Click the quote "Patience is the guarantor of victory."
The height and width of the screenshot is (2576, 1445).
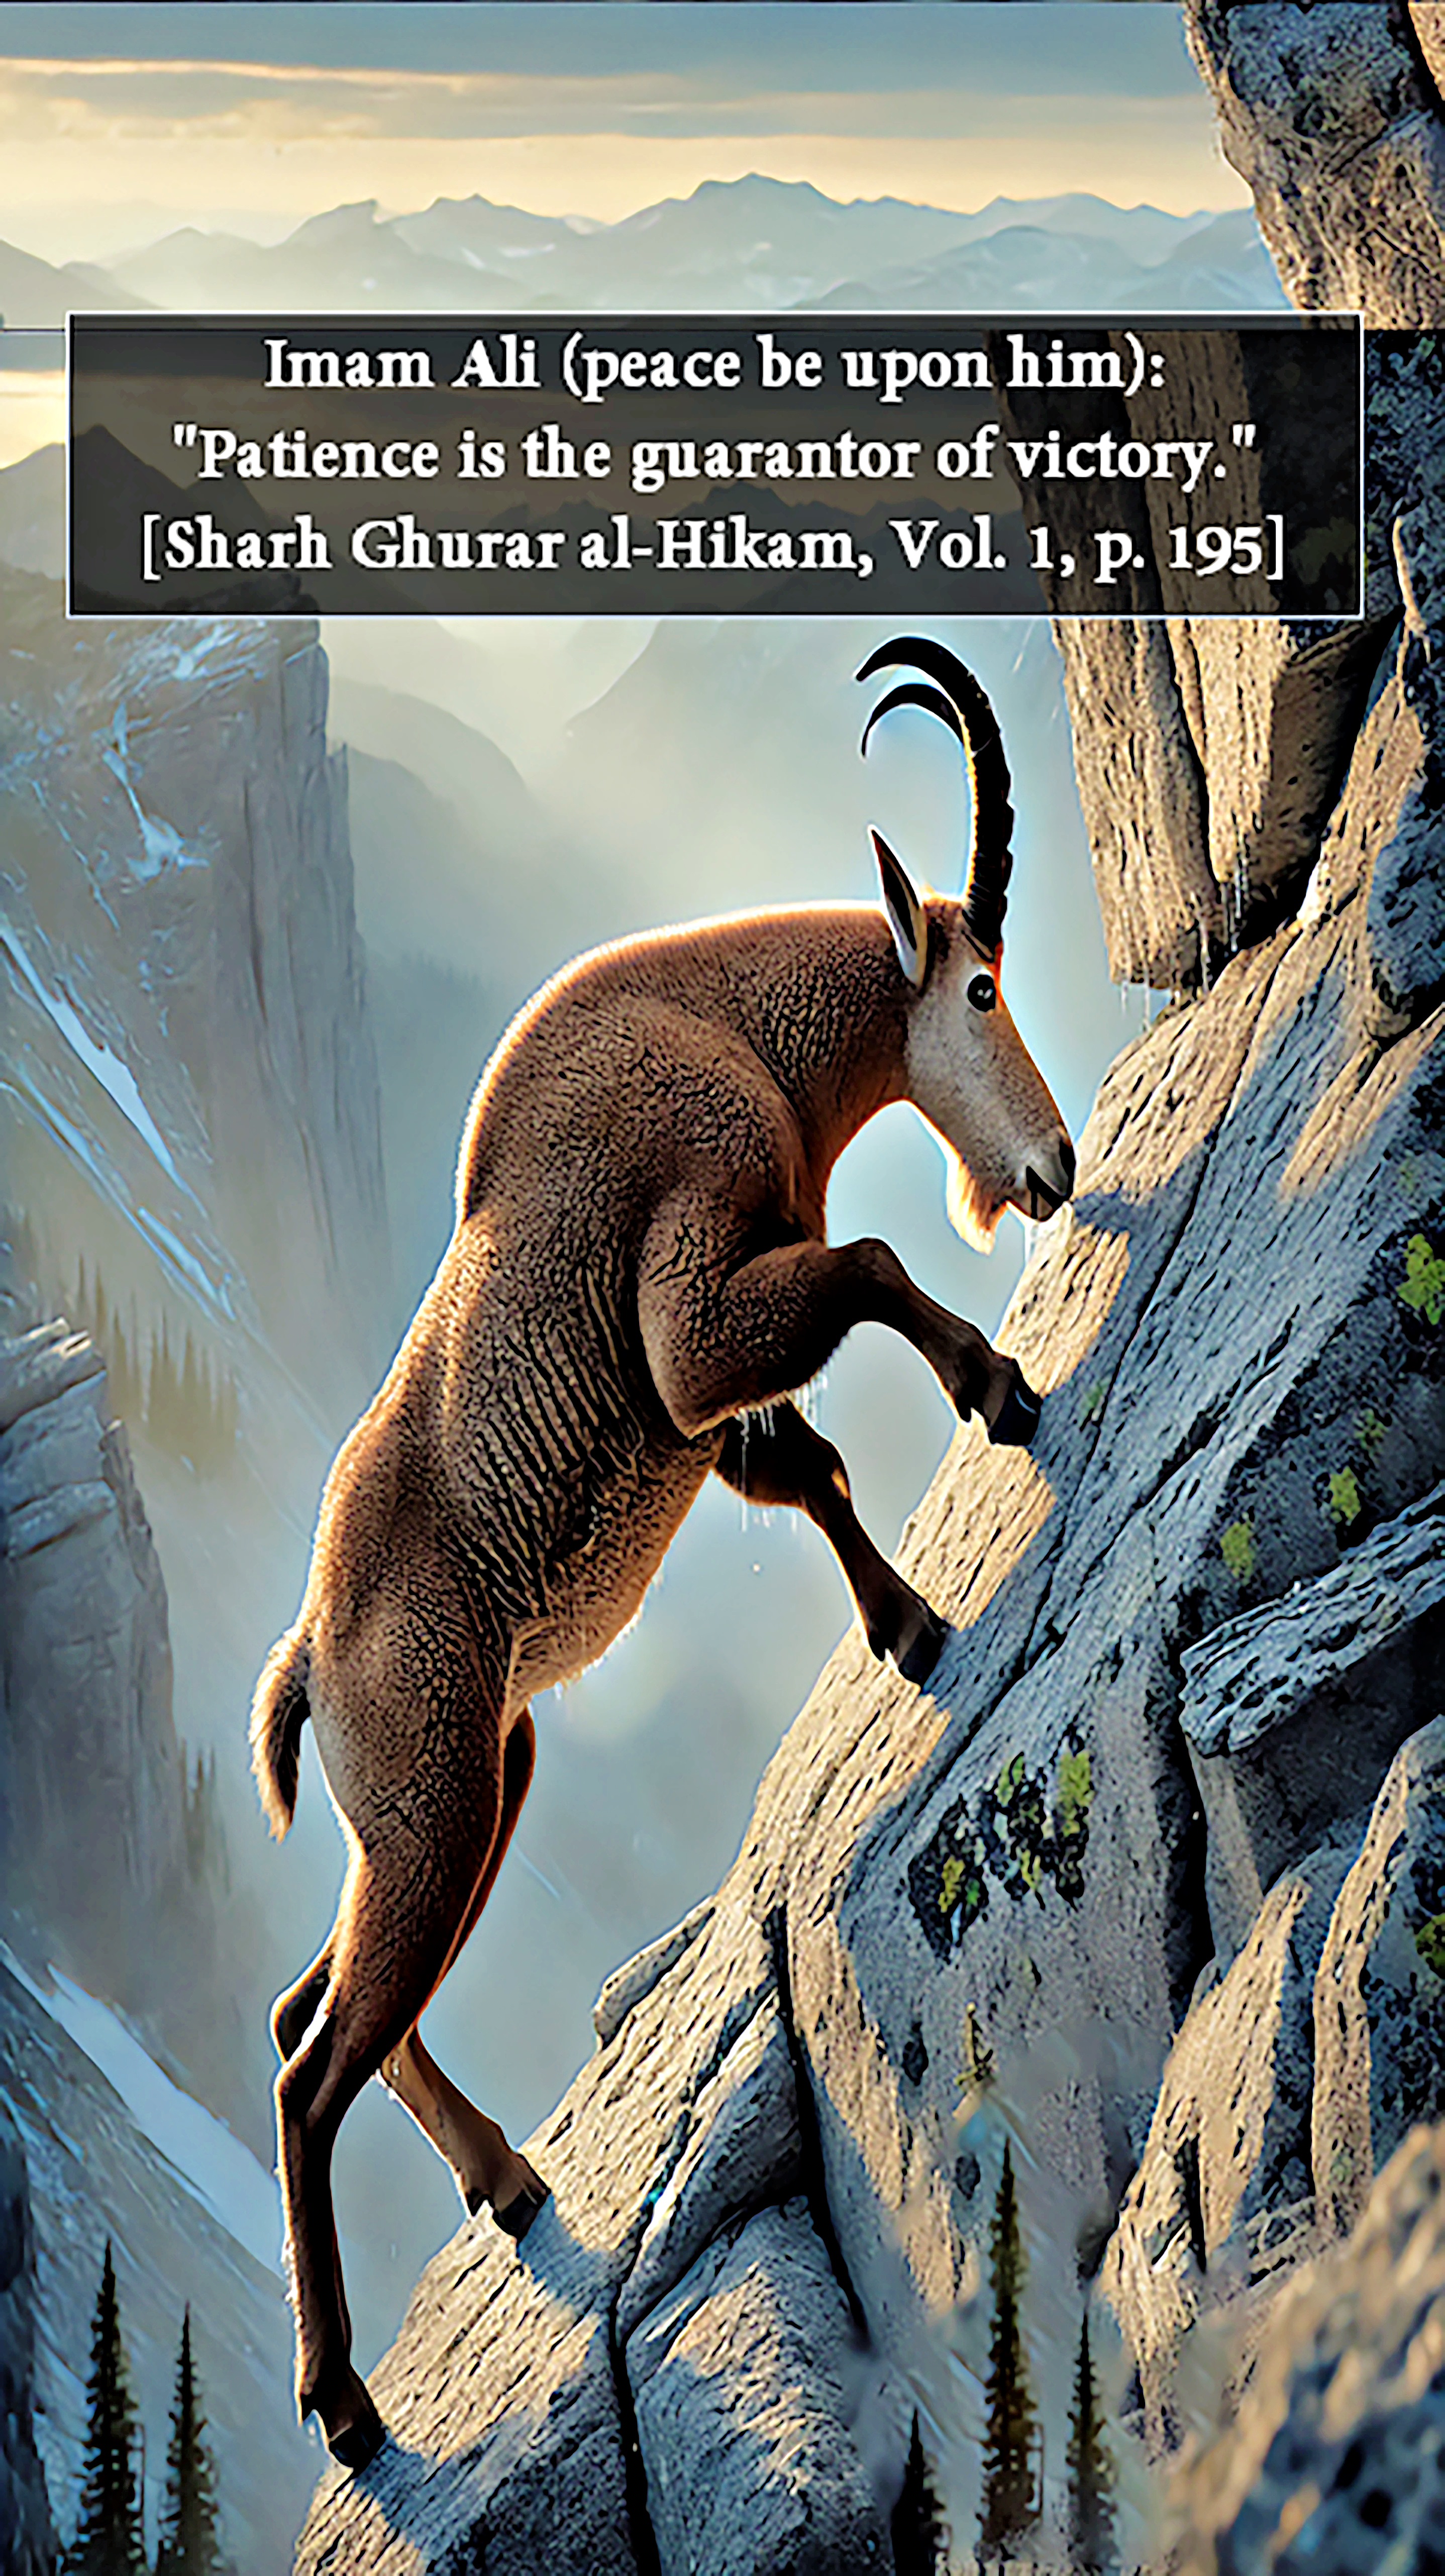[x=714, y=456]
